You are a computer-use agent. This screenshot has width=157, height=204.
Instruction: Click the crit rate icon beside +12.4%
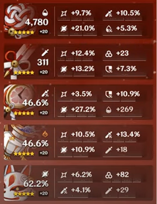[64, 53]
